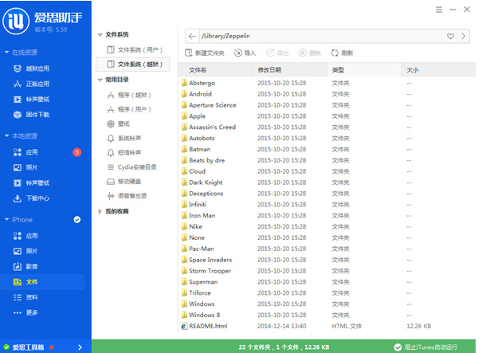Open the 固件下载 firmware download section

[37, 115]
